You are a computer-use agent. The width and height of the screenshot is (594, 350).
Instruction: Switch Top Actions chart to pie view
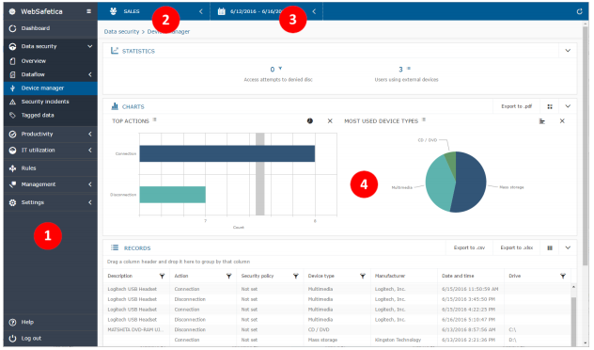310,121
